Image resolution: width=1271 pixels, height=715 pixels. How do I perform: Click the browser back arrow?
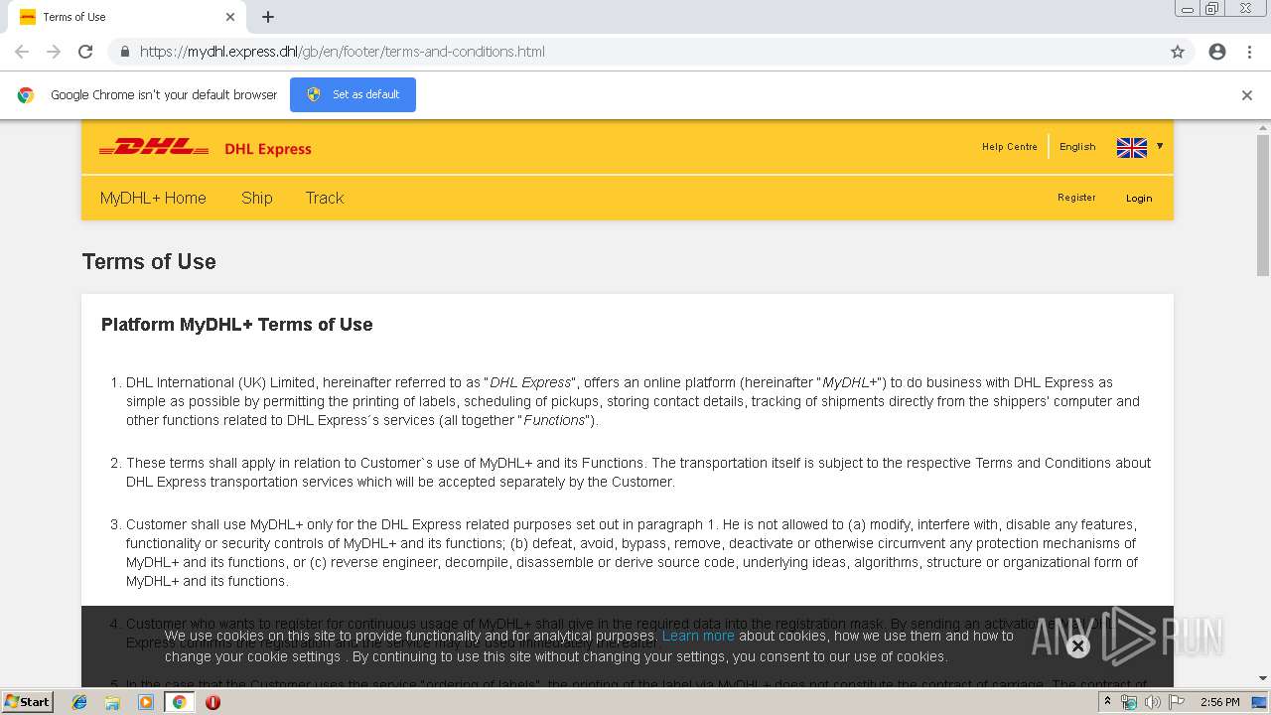coord(22,52)
